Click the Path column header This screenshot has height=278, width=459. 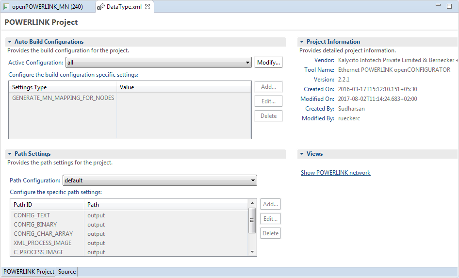[x=166, y=205]
